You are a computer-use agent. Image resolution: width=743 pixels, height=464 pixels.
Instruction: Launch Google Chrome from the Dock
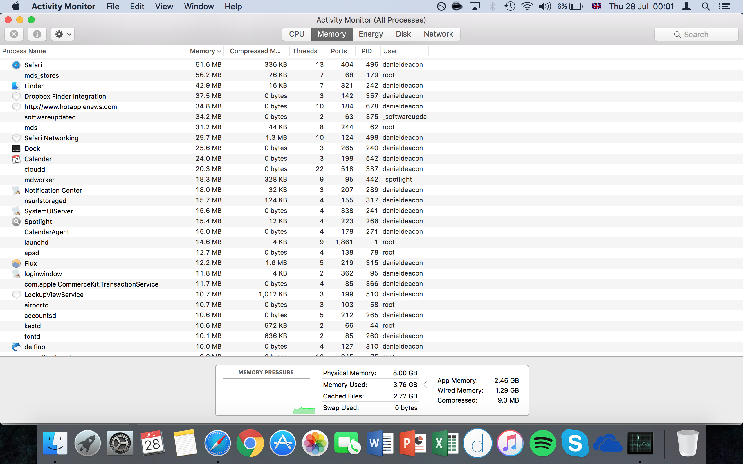click(250, 443)
